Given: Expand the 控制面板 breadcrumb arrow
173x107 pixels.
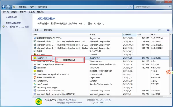Looking at the screenshot, I should (x=28, y=7).
